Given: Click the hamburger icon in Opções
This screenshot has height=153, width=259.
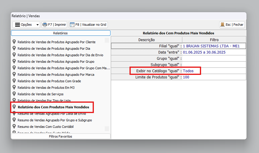Looking at the screenshot, I should 18,25.
